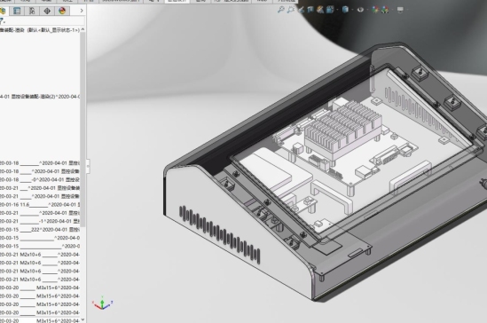Screen dimensions: 487x323
Task: Click the feature tree vertical scrollbar thumb
Action: (x=82, y=129)
